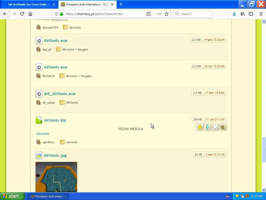Open AirXonix.exe file from Richie34
Image resolution: width=266 pixels, height=200 pixels.
pos(56,67)
